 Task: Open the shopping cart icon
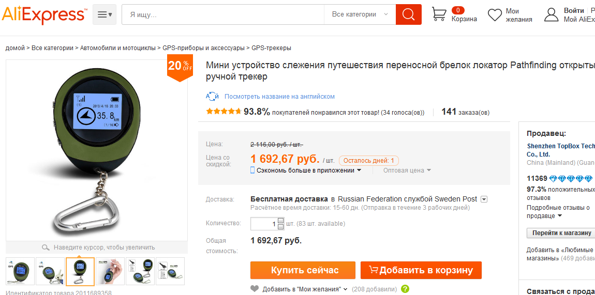tap(439, 14)
